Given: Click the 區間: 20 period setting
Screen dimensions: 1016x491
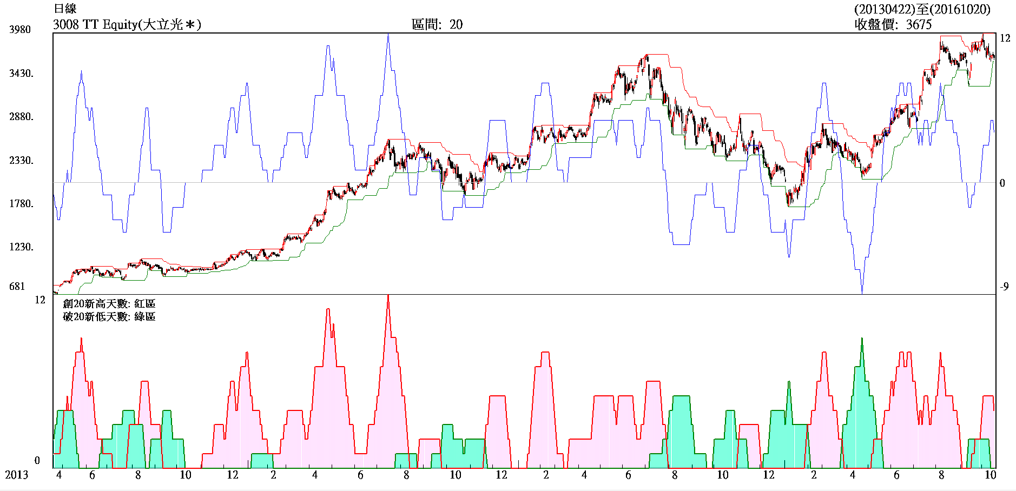Looking at the screenshot, I should pos(437,24).
